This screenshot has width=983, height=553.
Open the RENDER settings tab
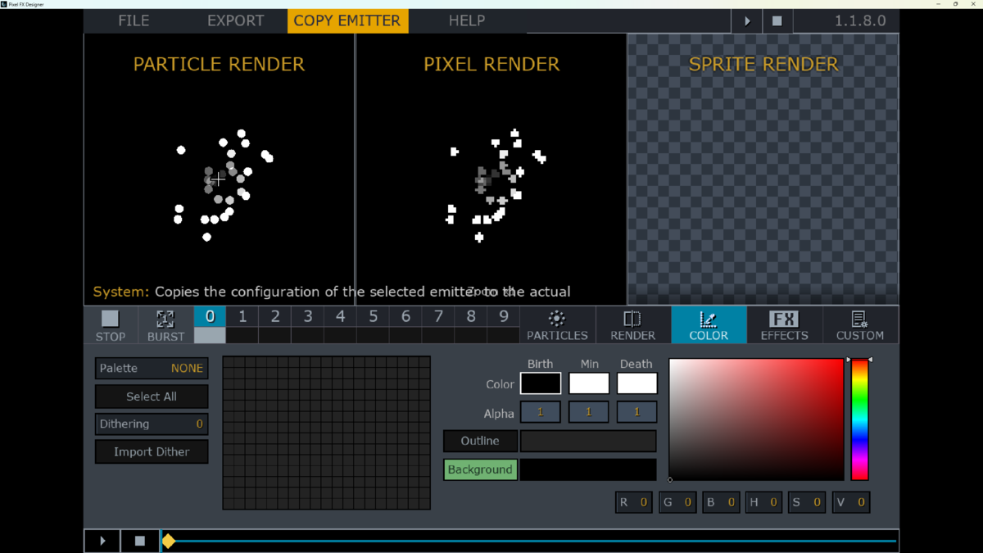pyautogui.click(x=632, y=325)
